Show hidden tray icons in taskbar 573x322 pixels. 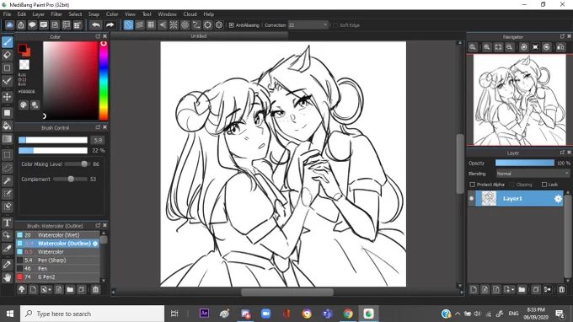pos(458,314)
